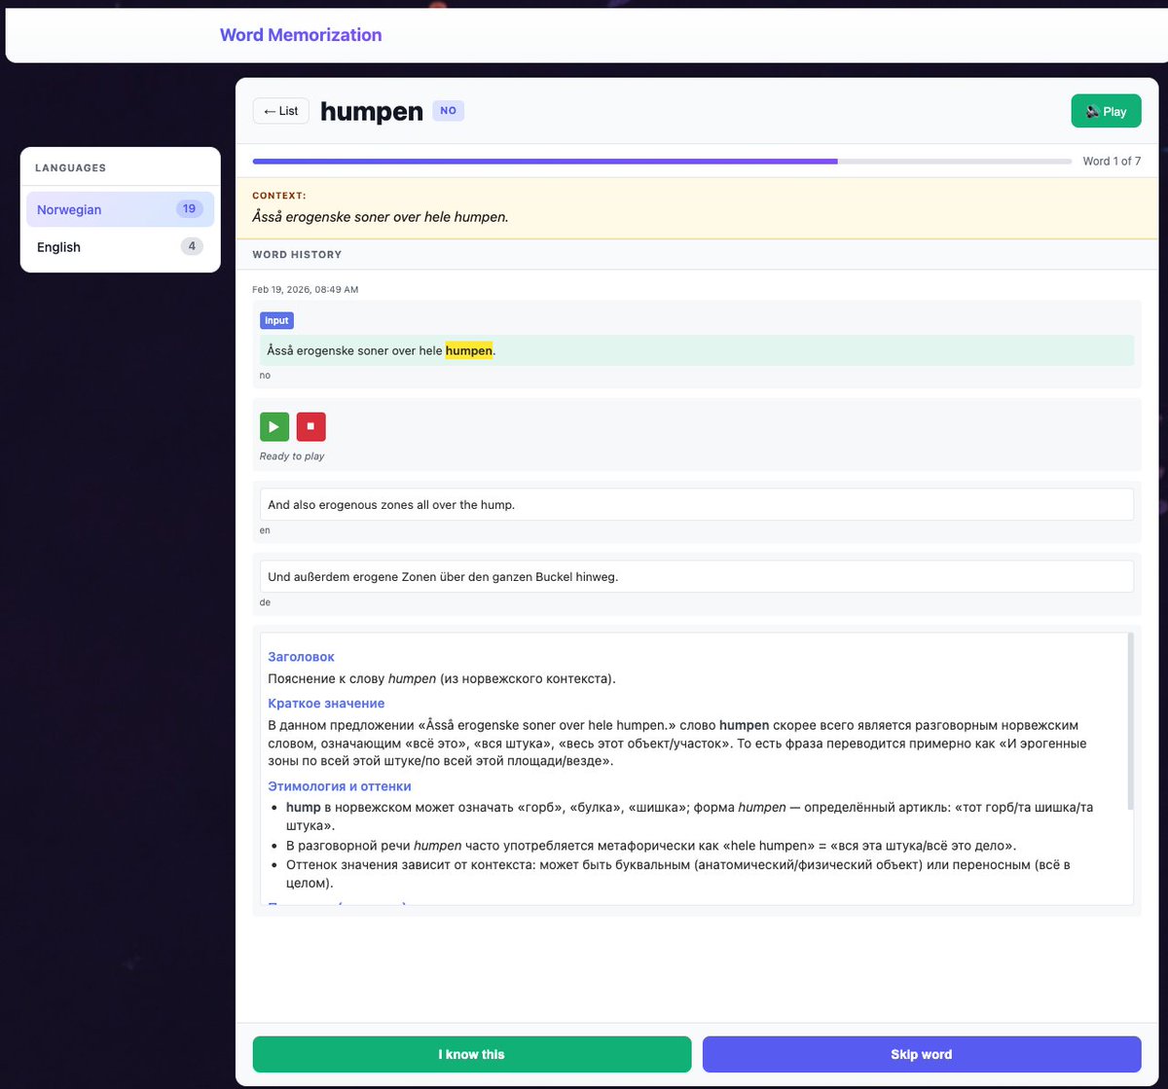Screen dimensions: 1168x1089
Task: Click the explanation panel scrollbar
Action: pos(1130,721)
